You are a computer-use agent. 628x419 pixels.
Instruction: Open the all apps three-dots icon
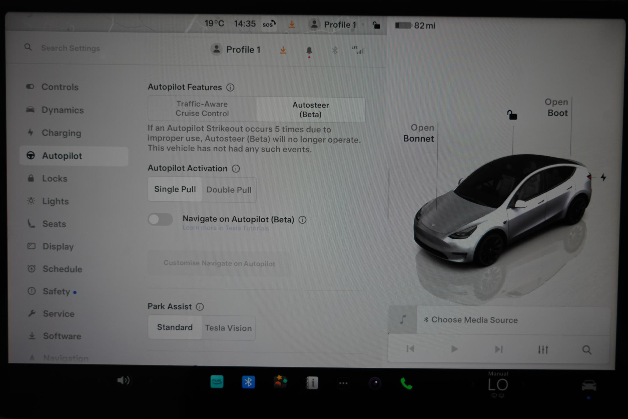coord(344,383)
